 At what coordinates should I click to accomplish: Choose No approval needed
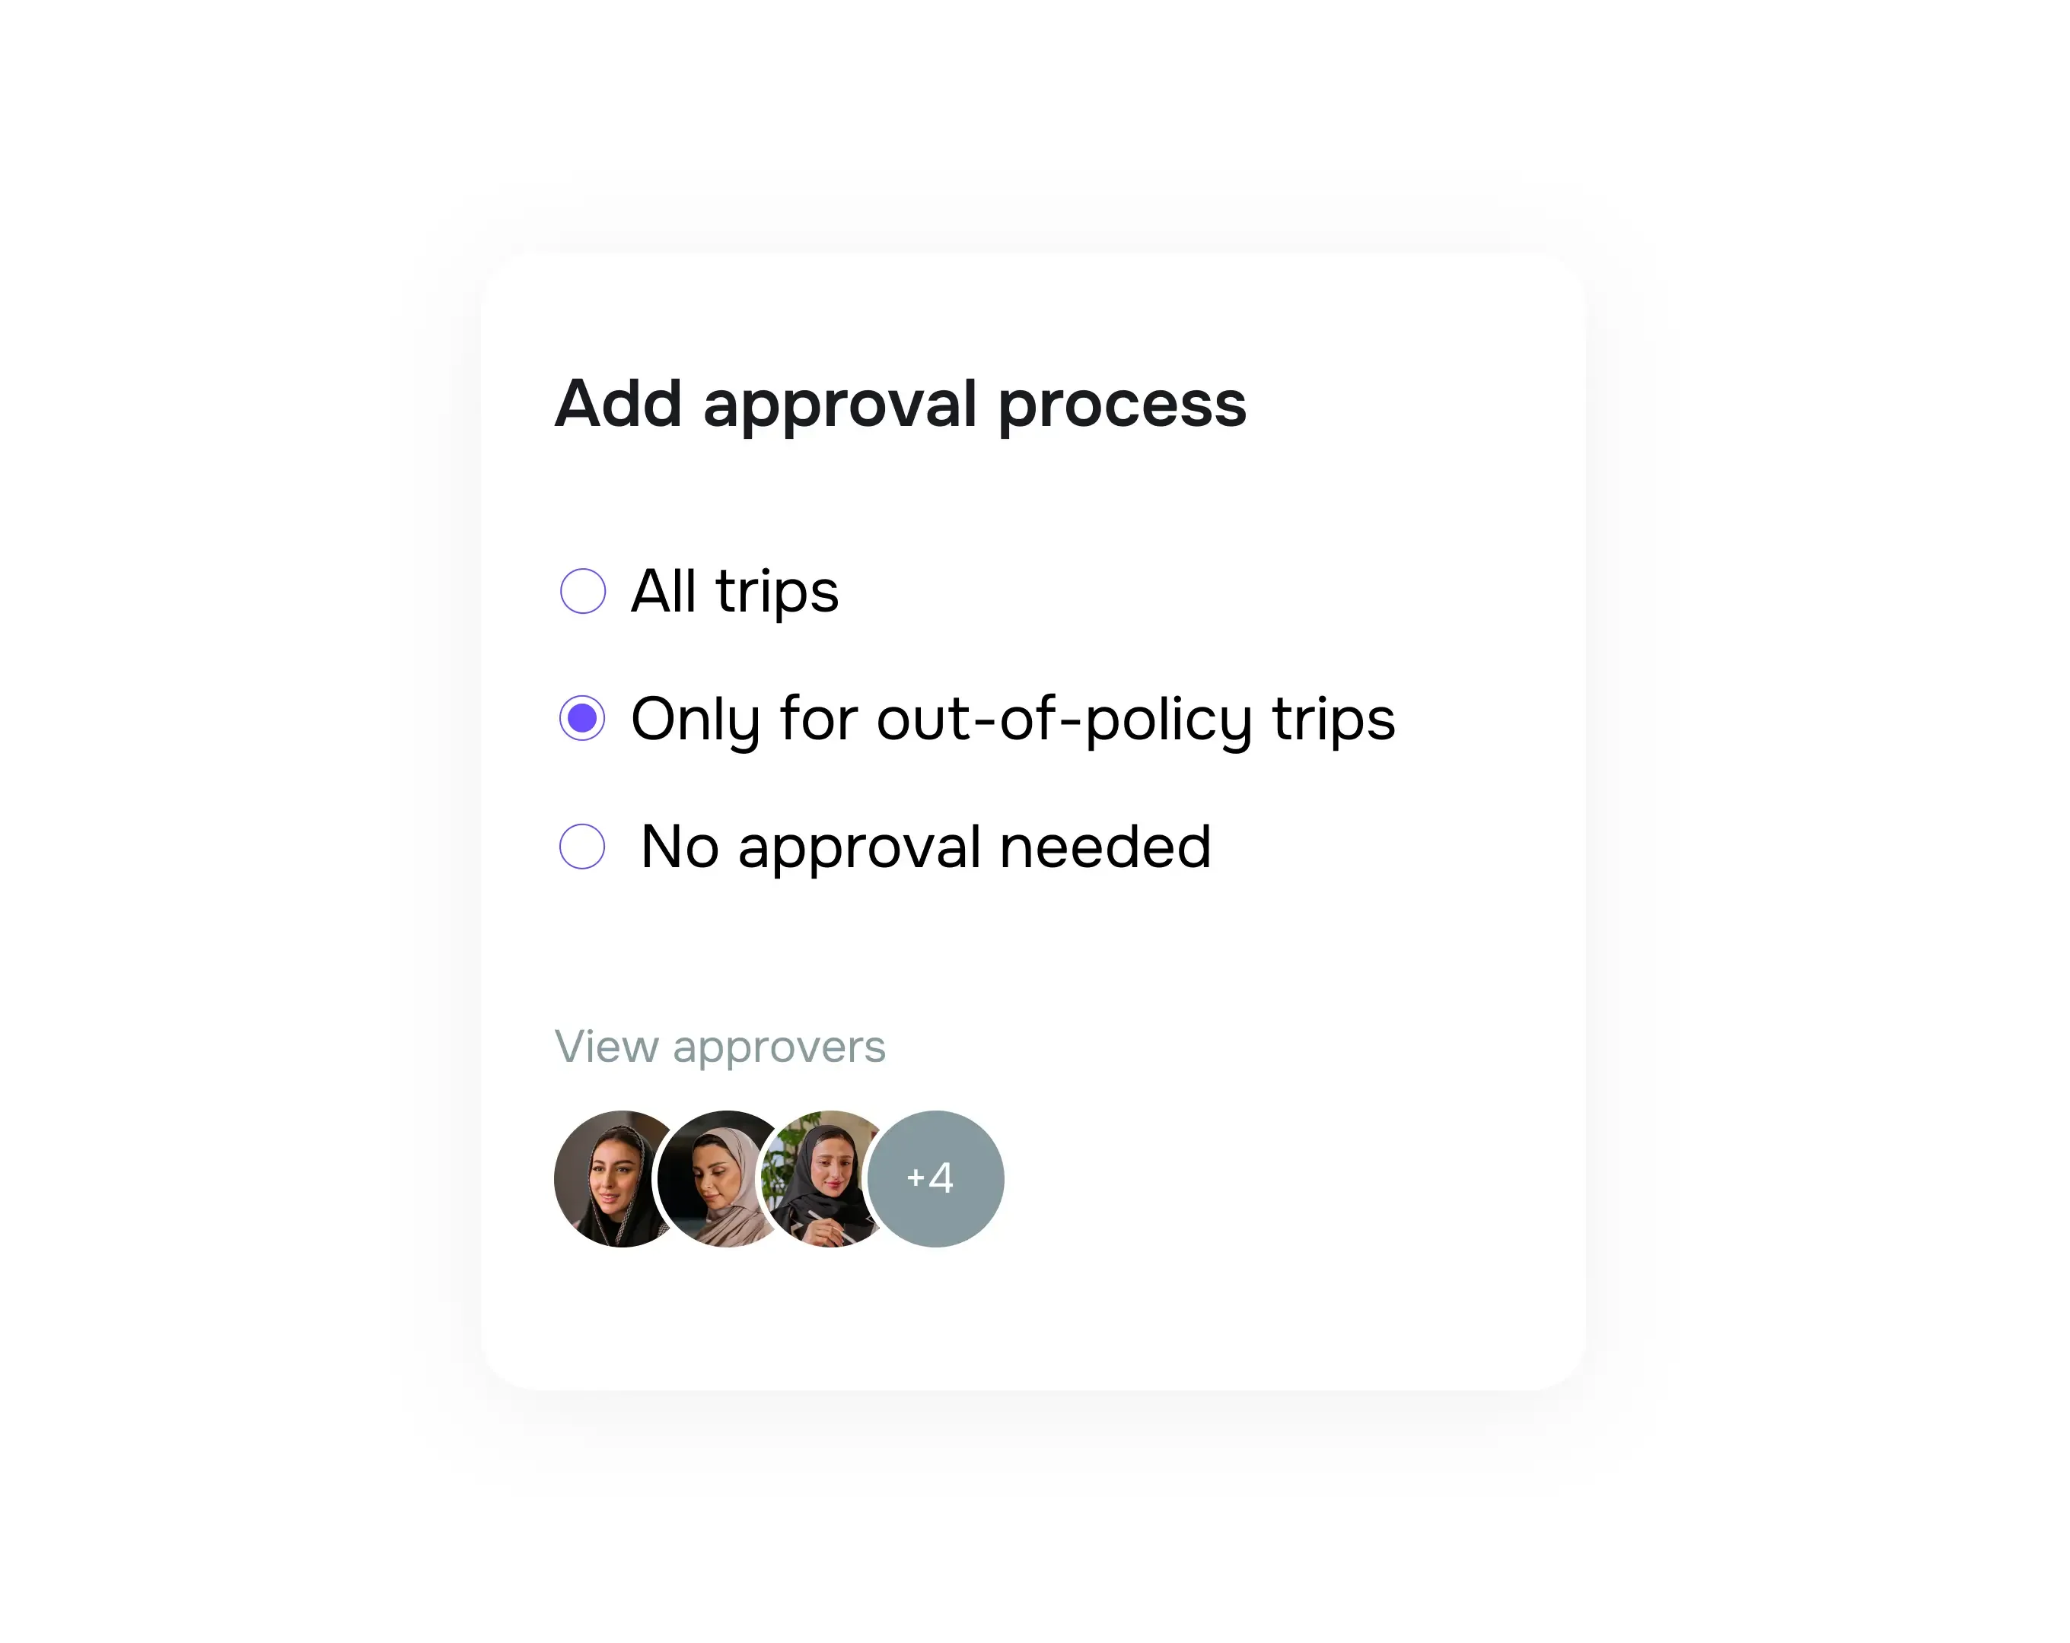point(582,847)
